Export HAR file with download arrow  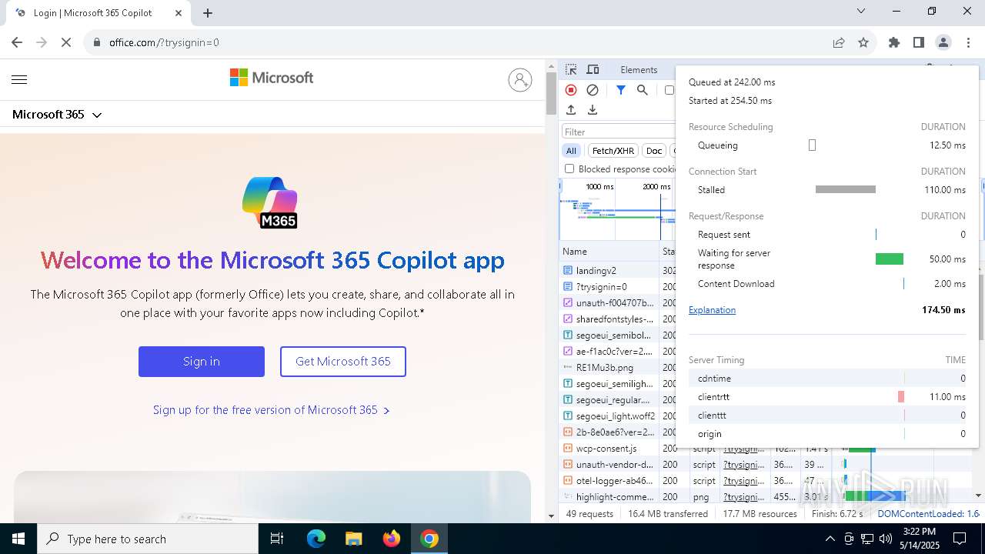click(593, 110)
